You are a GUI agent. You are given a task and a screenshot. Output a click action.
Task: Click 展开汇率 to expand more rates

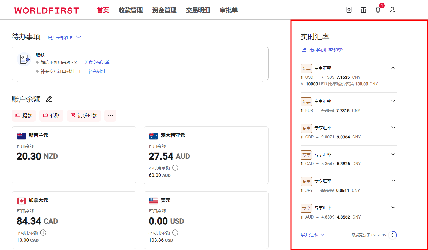(x=309, y=235)
